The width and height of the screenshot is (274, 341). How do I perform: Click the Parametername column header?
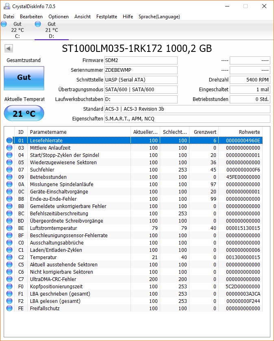[79, 132]
